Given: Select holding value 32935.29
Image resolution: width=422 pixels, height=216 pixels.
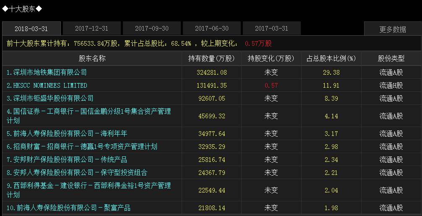Looking at the screenshot, I should [212, 146].
